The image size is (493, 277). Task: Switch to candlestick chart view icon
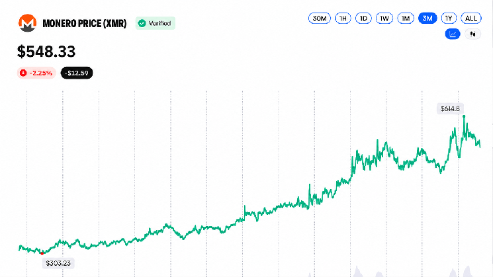472,34
